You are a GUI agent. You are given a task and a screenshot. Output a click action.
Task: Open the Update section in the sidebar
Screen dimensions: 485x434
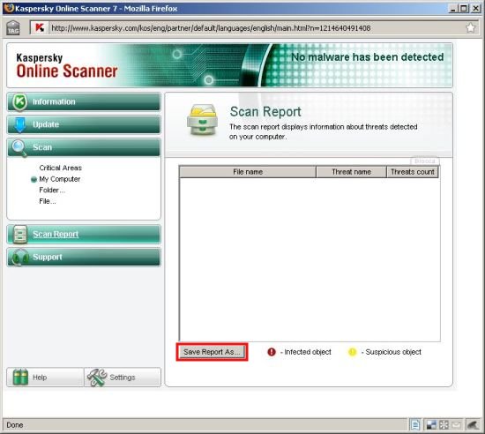84,124
